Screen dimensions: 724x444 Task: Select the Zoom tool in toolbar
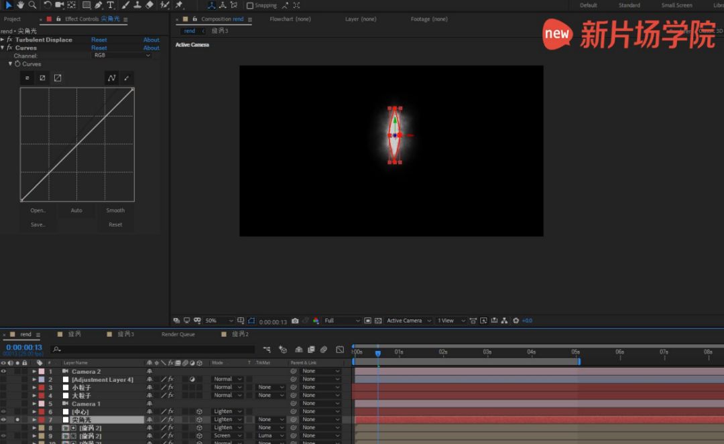(x=32, y=5)
